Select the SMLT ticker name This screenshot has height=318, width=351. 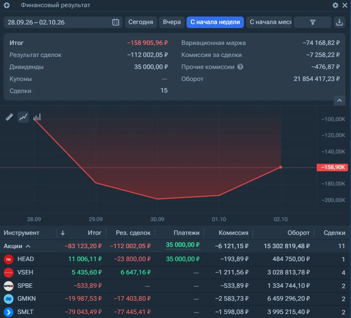[x=25, y=312]
